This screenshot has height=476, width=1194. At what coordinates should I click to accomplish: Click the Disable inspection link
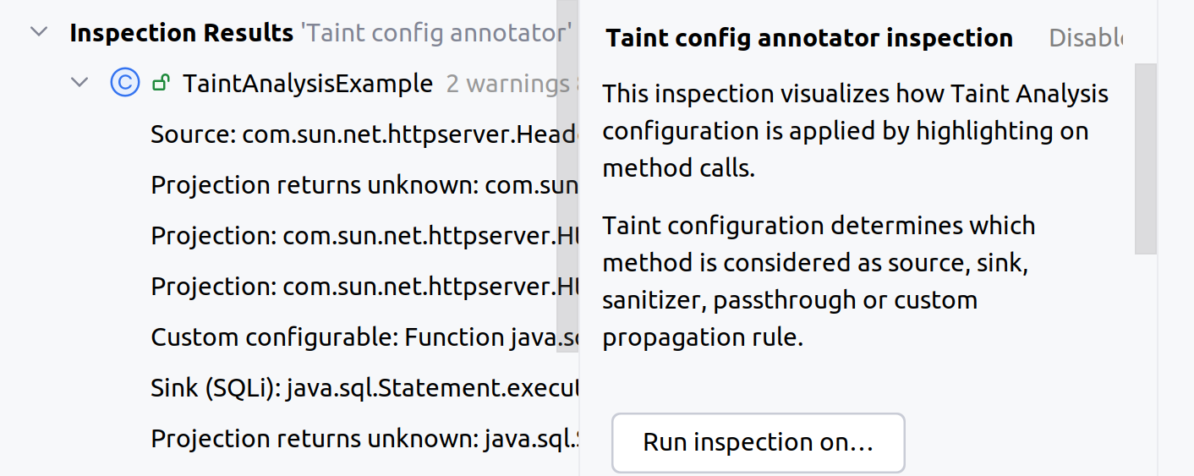pyautogui.click(x=1085, y=38)
